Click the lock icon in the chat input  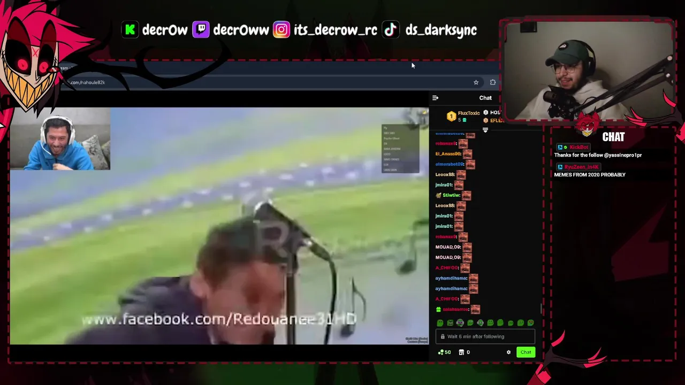443,336
